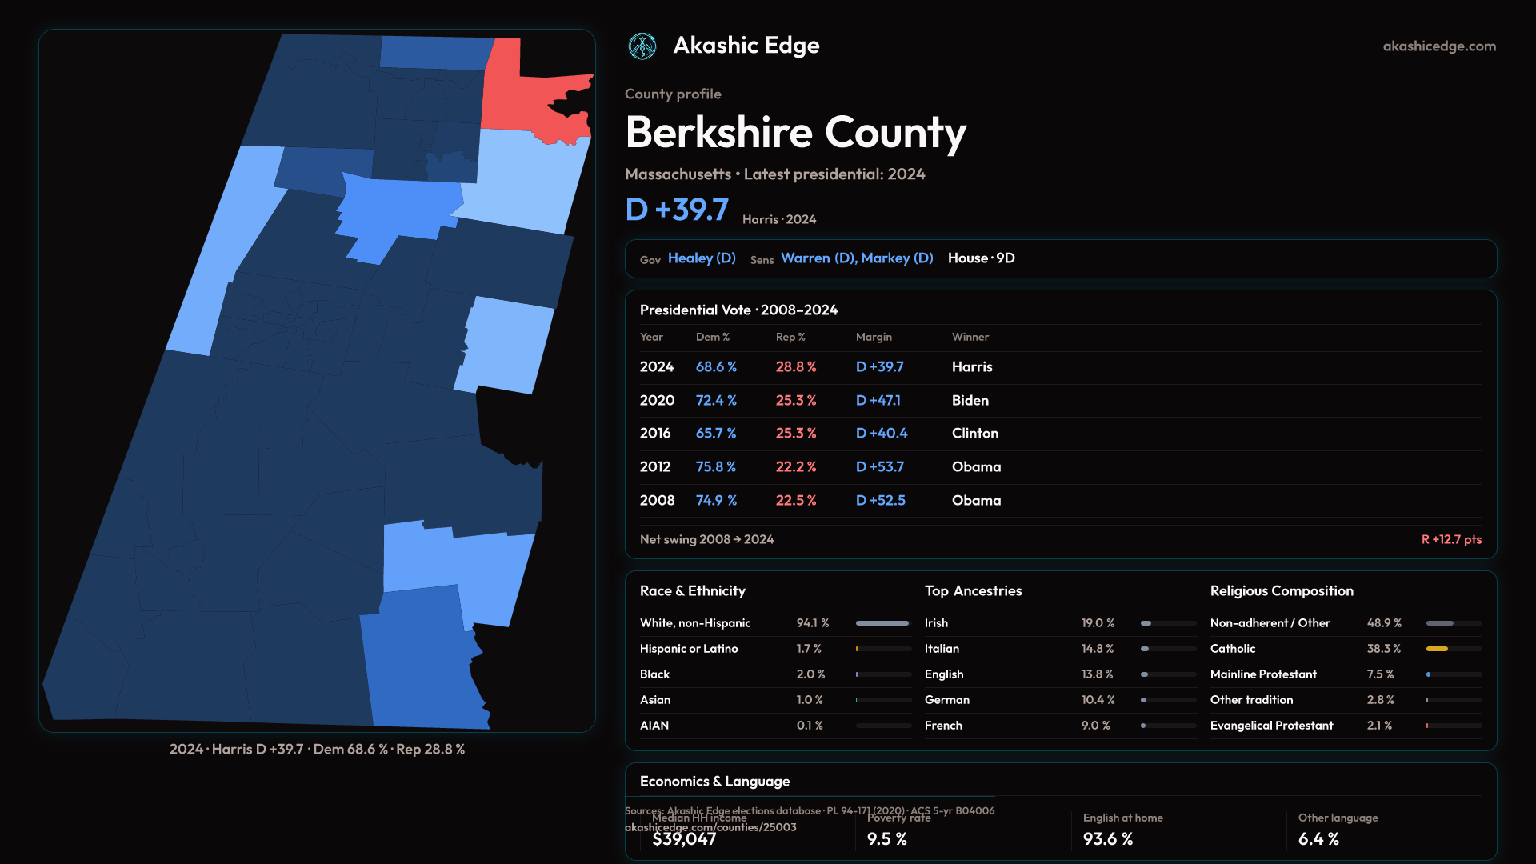The image size is (1536, 864).
Task: Click the House 9D label
Action: coord(981,258)
